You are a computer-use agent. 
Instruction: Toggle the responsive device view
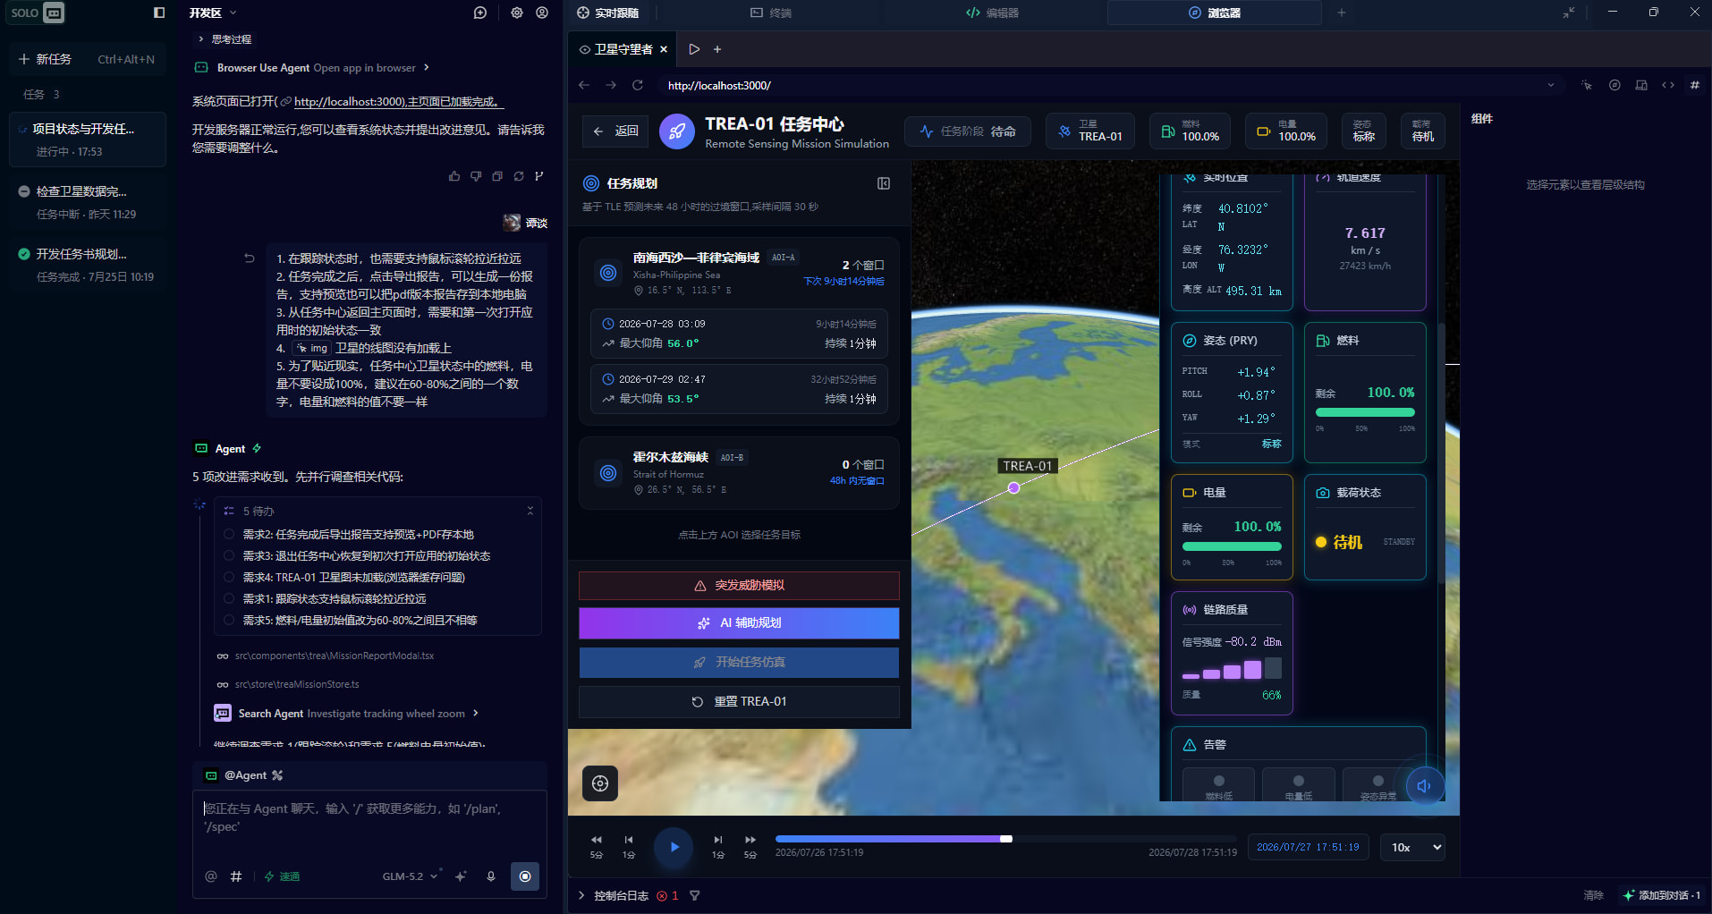coord(1641,86)
